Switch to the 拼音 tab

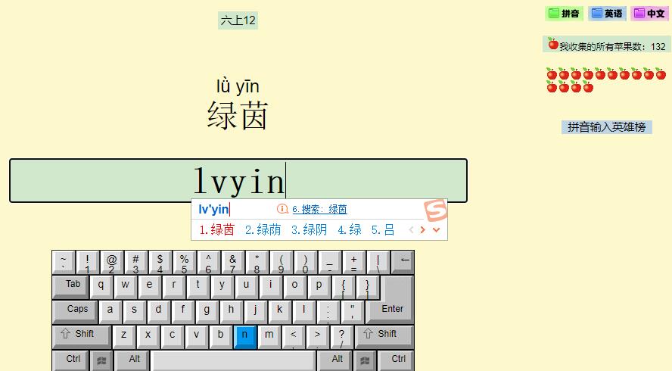(565, 14)
